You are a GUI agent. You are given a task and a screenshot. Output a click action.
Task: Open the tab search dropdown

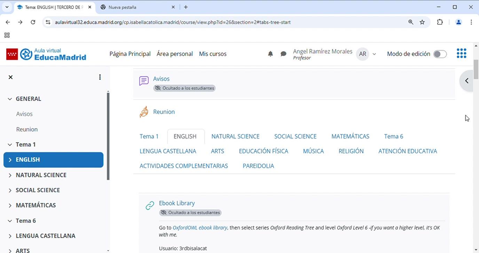7,7
